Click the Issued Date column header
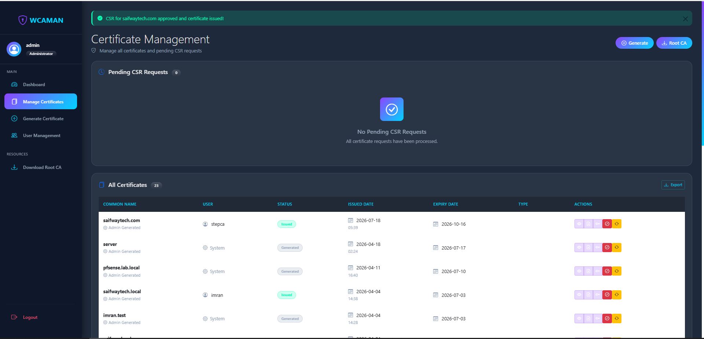 [361, 204]
